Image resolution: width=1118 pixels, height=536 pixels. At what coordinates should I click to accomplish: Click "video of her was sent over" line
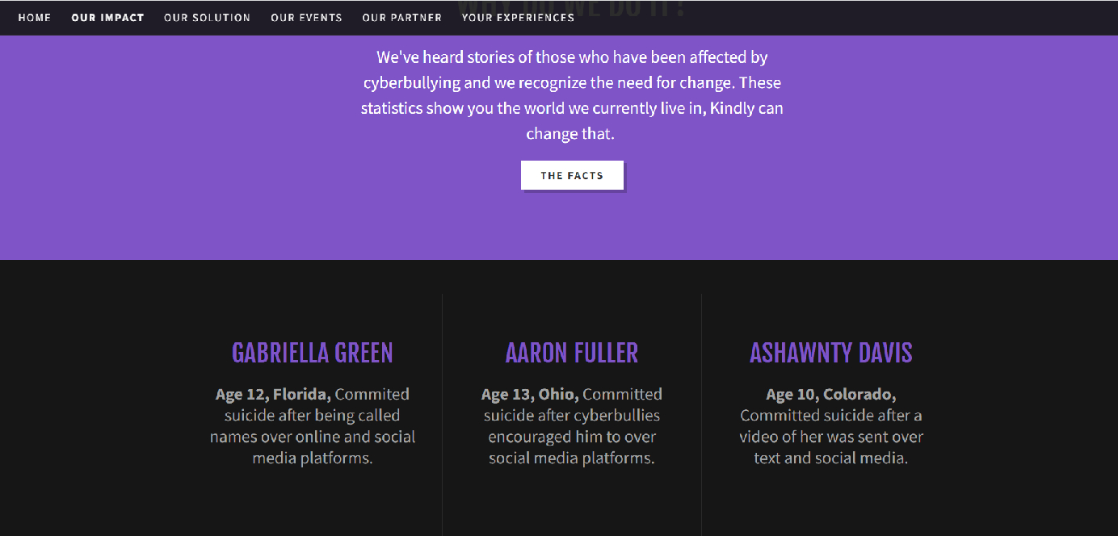click(x=830, y=437)
